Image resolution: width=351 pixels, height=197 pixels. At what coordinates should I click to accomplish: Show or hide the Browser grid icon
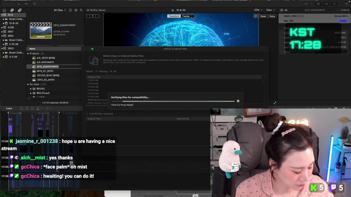[318, 4]
